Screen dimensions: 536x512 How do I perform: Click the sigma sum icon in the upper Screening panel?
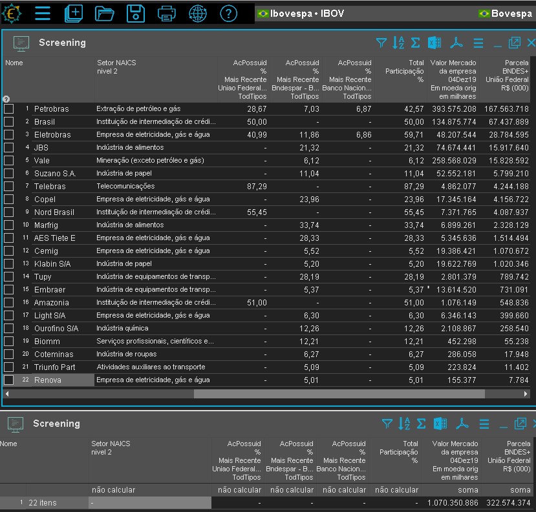pos(415,43)
